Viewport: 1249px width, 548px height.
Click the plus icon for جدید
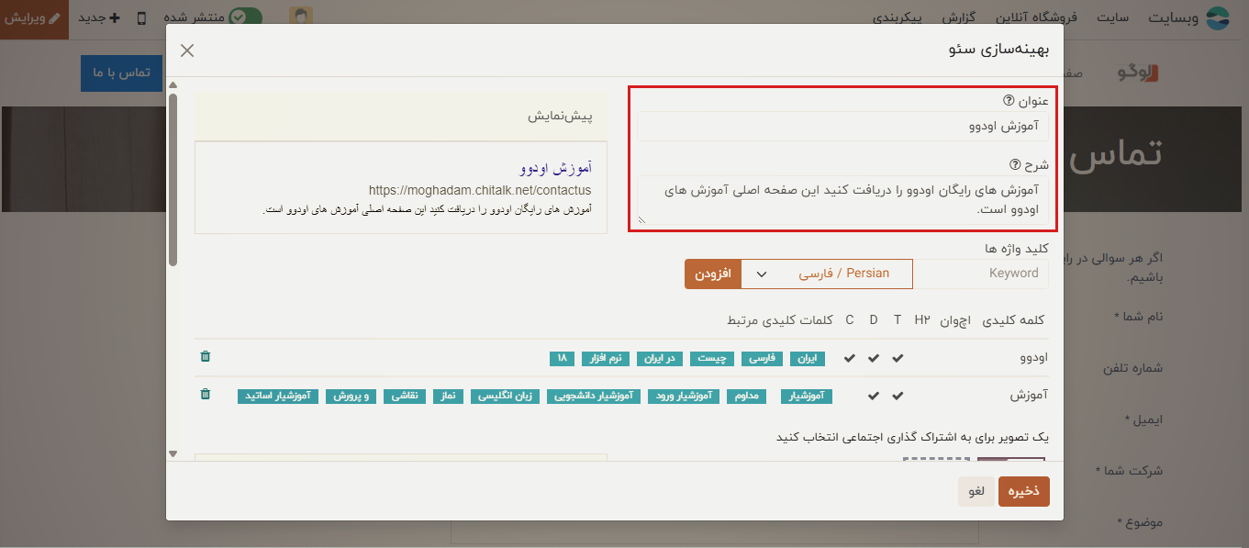(115, 18)
